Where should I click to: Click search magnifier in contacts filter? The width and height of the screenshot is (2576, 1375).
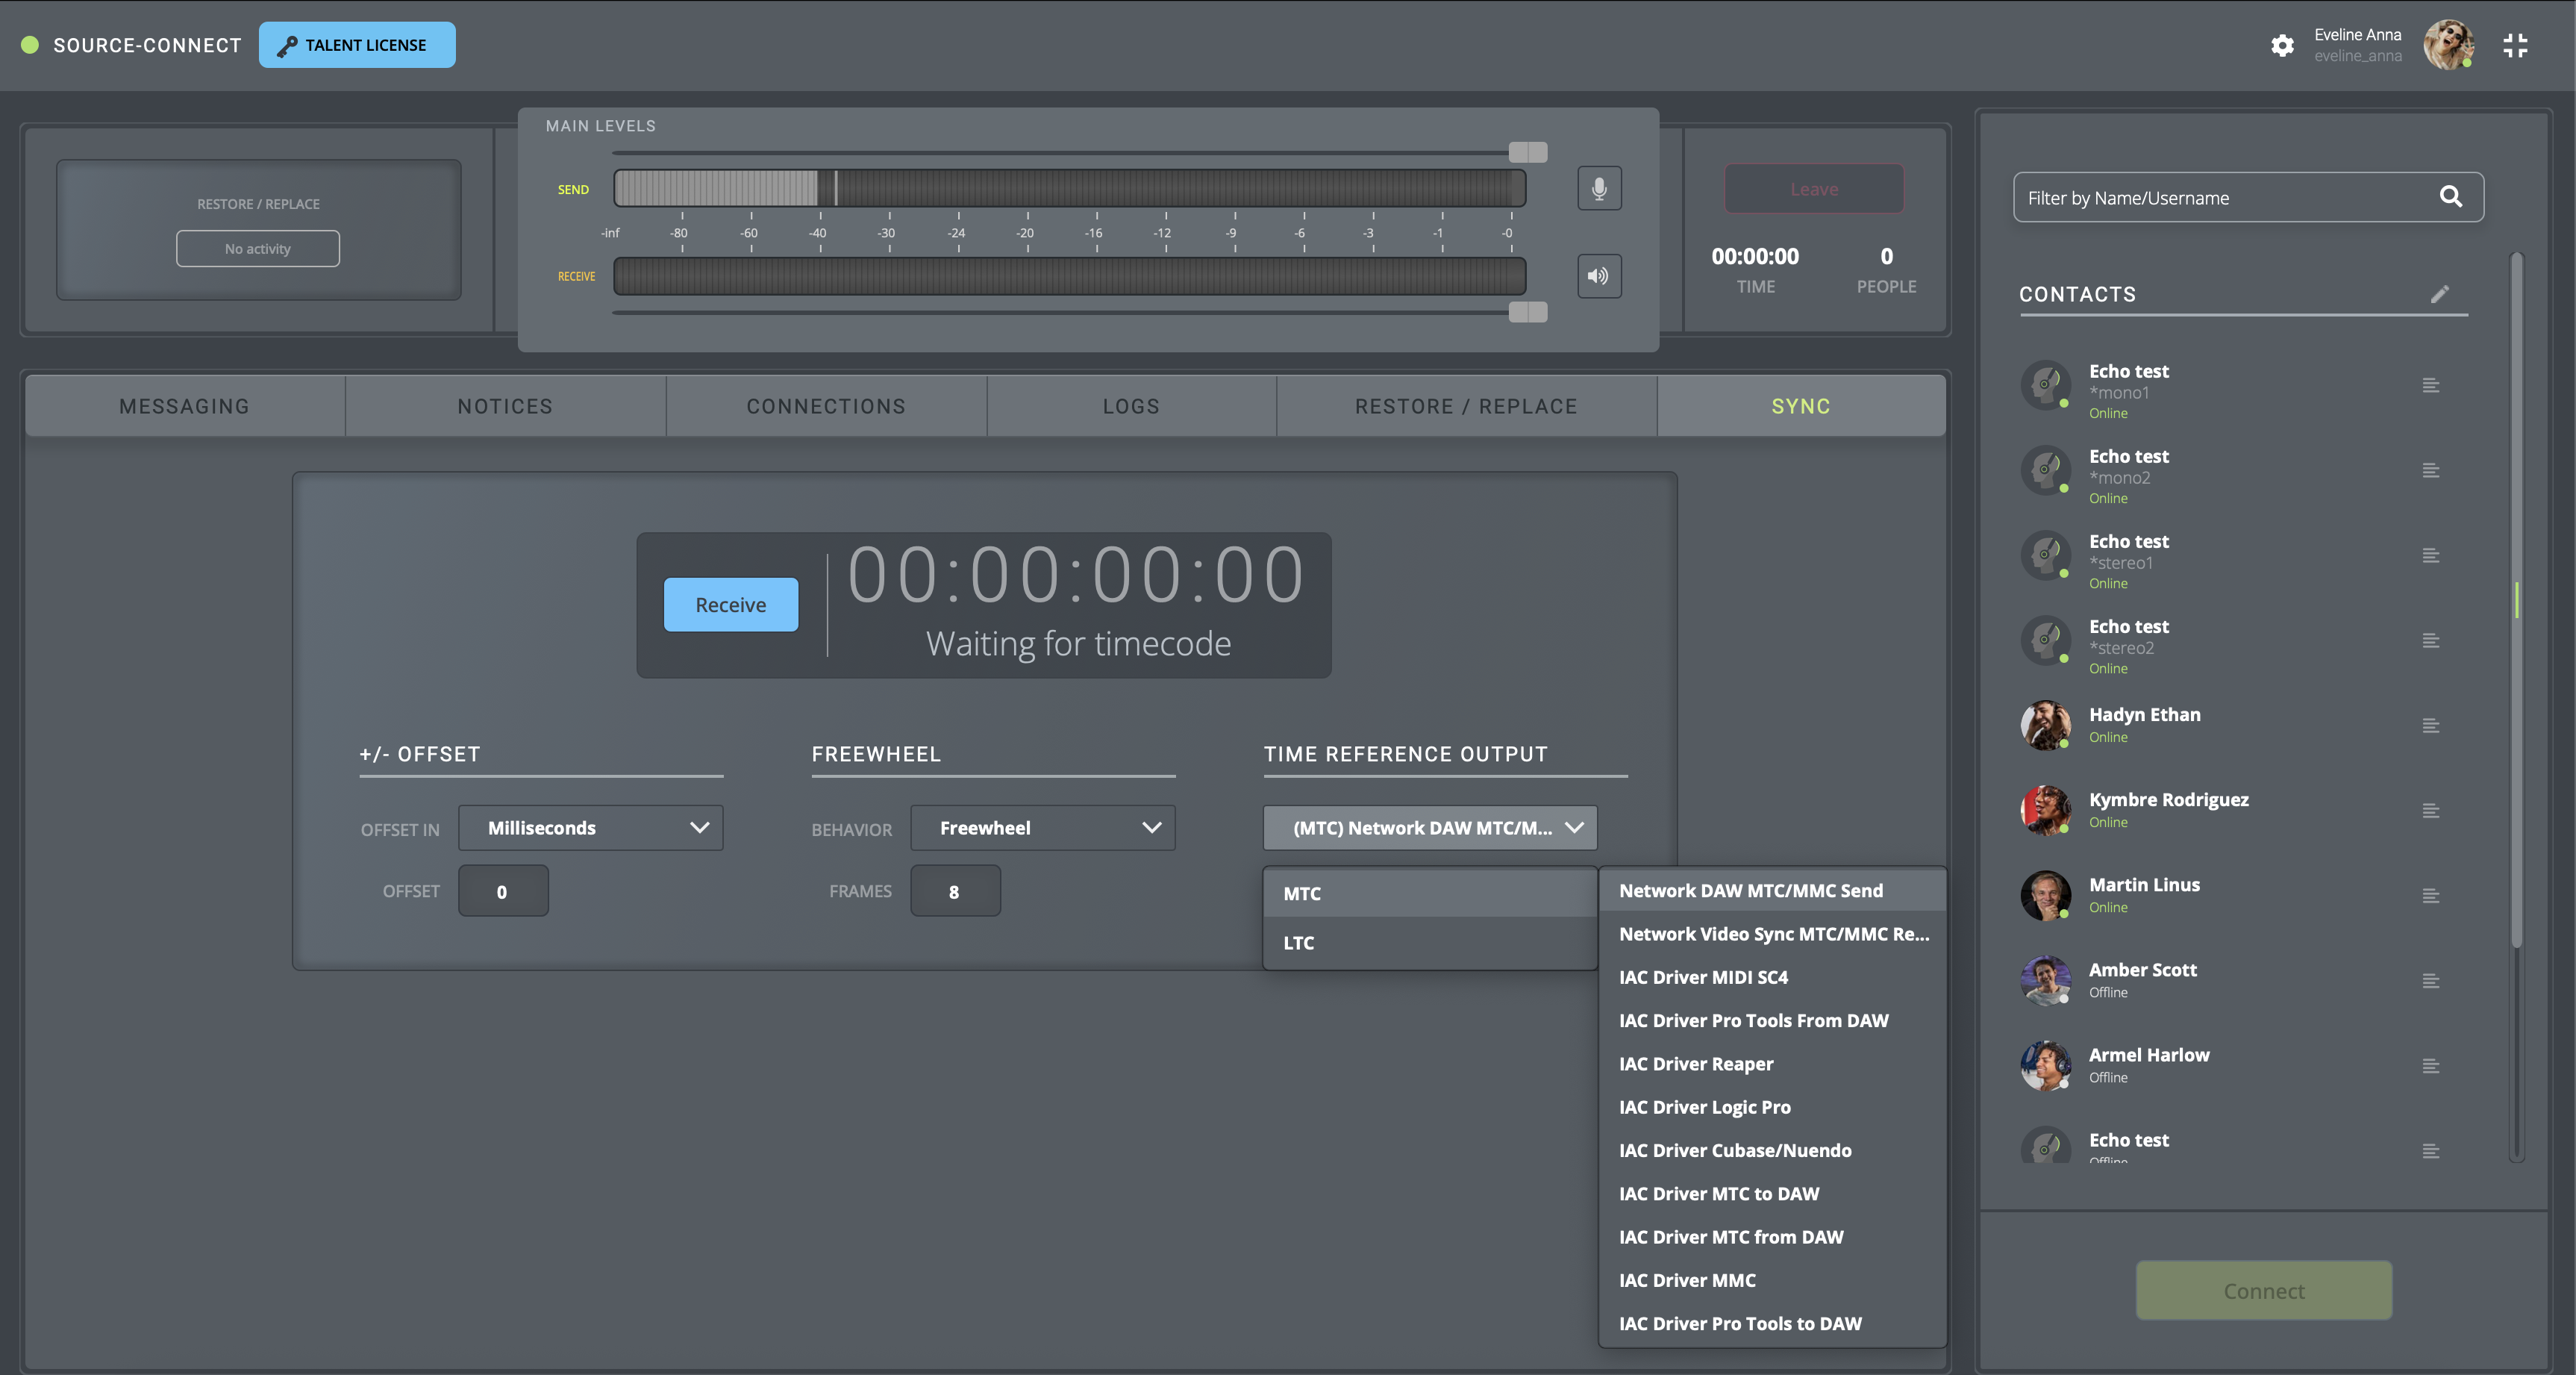(x=2450, y=197)
